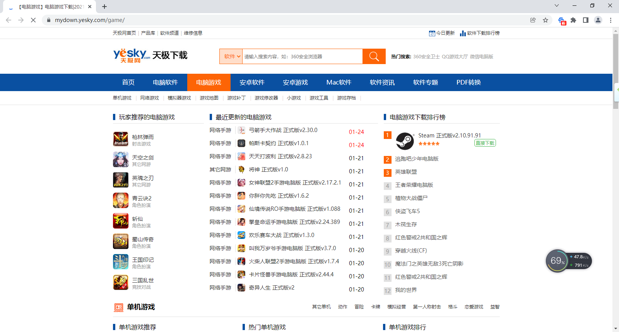Open the 软件下载排行榜 chart icon link
Screen dimensions: 619x332
[x=480, y=33]
